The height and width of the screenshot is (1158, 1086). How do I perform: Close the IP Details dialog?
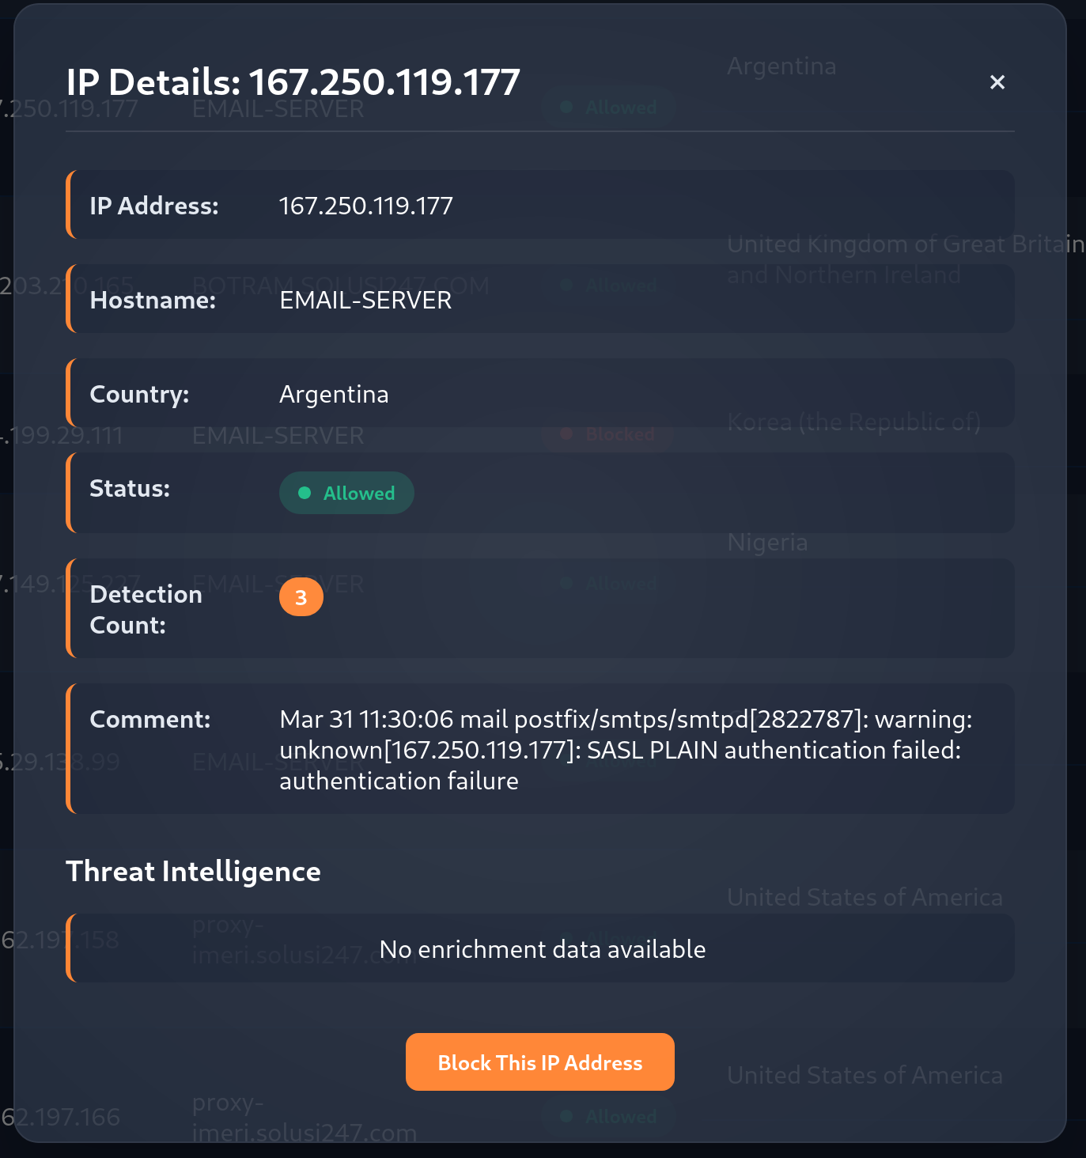pyautogui.click(x=997, y=82)
